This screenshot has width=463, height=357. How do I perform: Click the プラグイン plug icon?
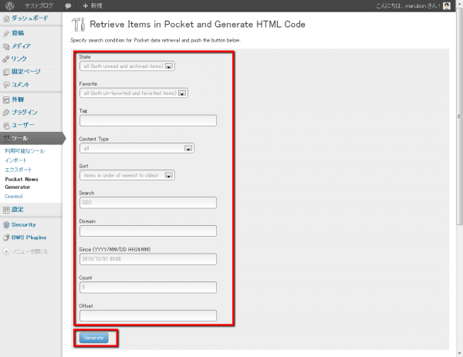pos(6,113)
